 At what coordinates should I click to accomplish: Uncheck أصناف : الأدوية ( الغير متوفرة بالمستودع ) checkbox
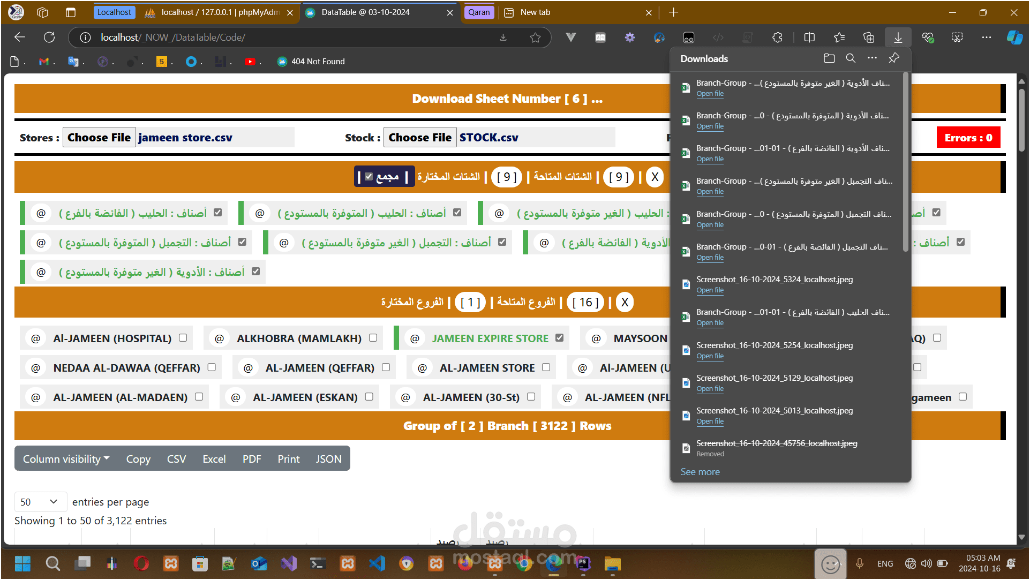coord(255,272)
